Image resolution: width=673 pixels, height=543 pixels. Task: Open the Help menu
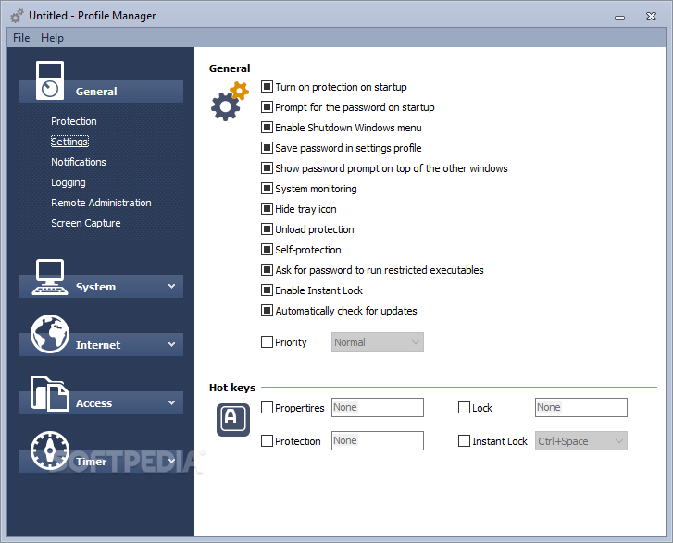click(x=53, y=38)
